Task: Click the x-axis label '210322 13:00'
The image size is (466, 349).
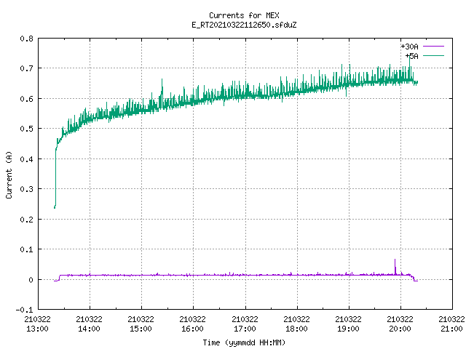Action: point(37,324)
